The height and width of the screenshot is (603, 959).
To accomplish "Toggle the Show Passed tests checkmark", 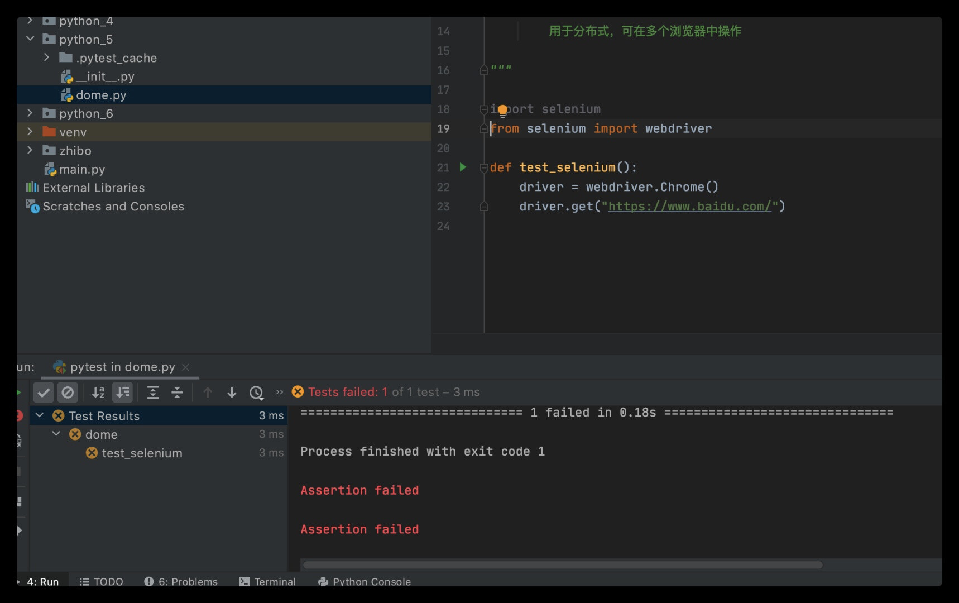I will tap(44, 393).
